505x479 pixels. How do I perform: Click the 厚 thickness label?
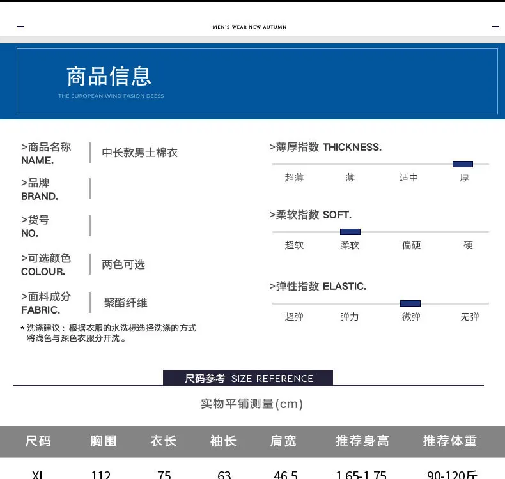point(464,178)
